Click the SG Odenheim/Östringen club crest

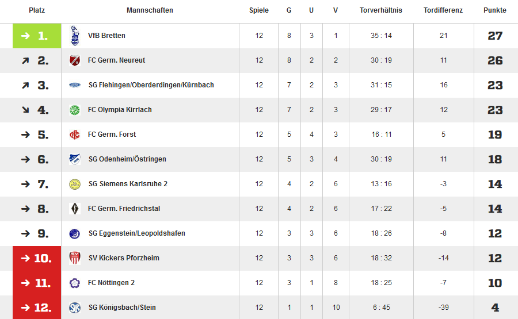pos(75,159)
